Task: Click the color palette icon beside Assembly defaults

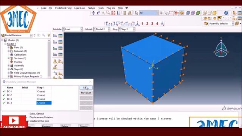Action: 206,23
